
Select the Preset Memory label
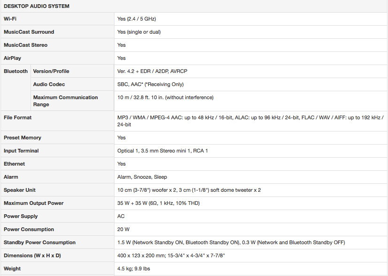pos(22,138)
